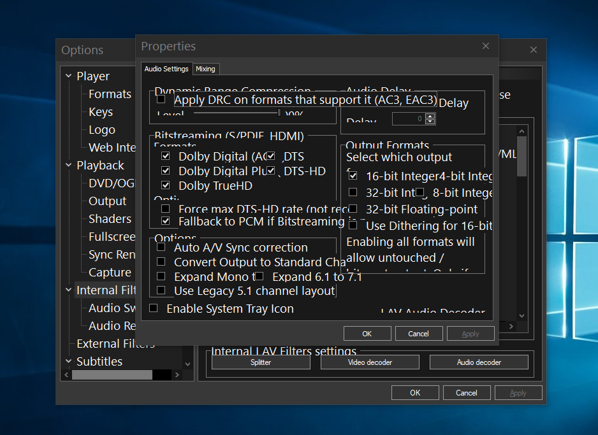Disable 16-bit Integer output format
Image resolution: width=598 pixels, height=435 pixels.
tap(352, 176)
